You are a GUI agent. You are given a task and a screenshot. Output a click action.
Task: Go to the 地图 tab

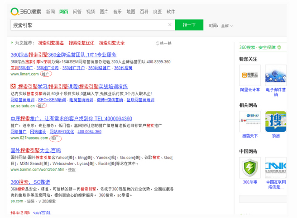(131, 12)
